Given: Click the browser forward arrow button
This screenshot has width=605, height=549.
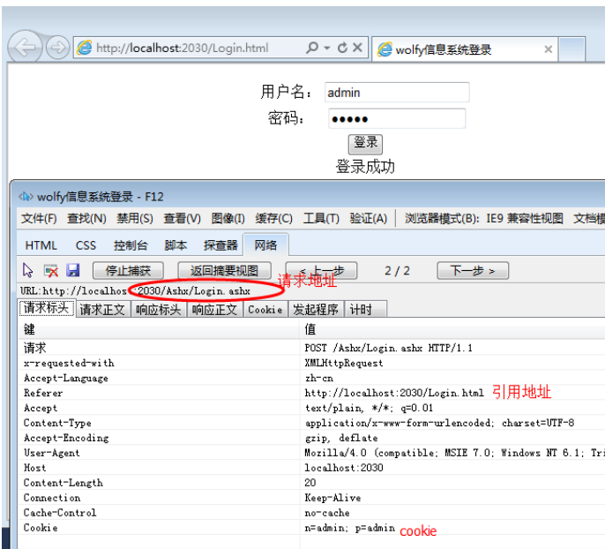Looking at the screenshot, I should (x=57, y=49).
